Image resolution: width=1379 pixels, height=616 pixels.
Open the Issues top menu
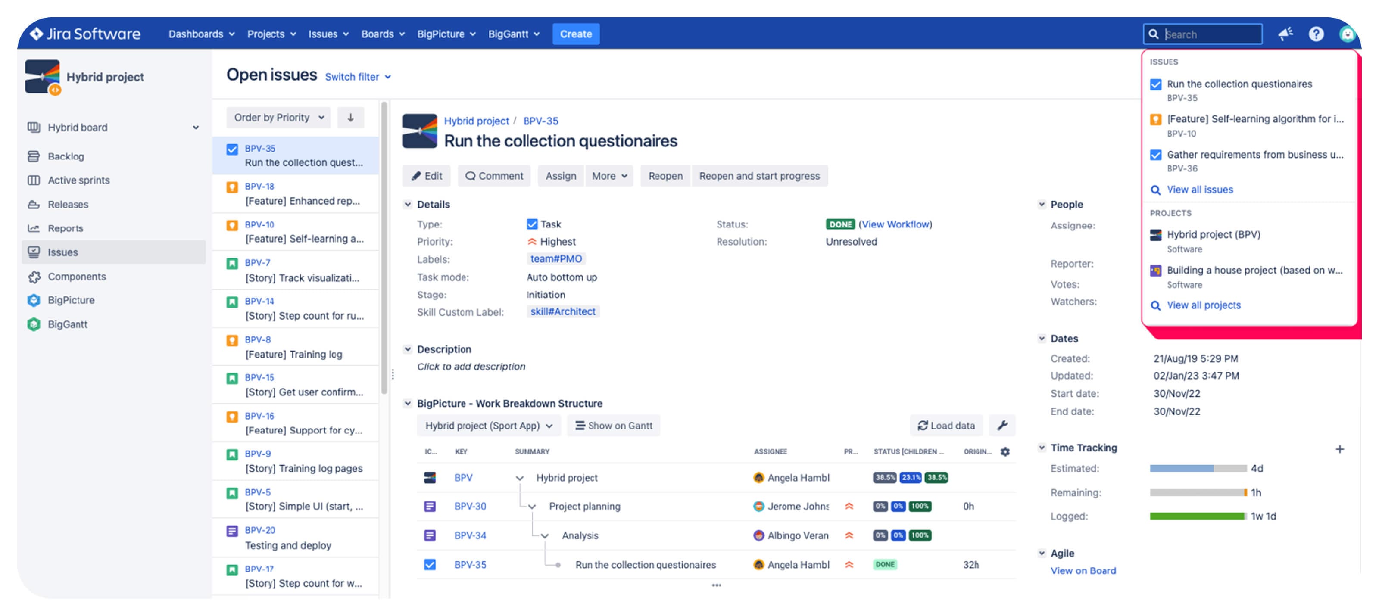tap(328, 34)
